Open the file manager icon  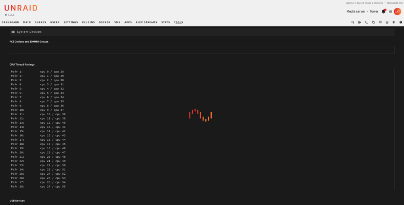(373, 22)
